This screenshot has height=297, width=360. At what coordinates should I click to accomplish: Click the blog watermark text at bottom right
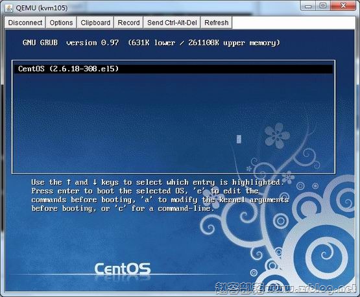tap(285, 289)
